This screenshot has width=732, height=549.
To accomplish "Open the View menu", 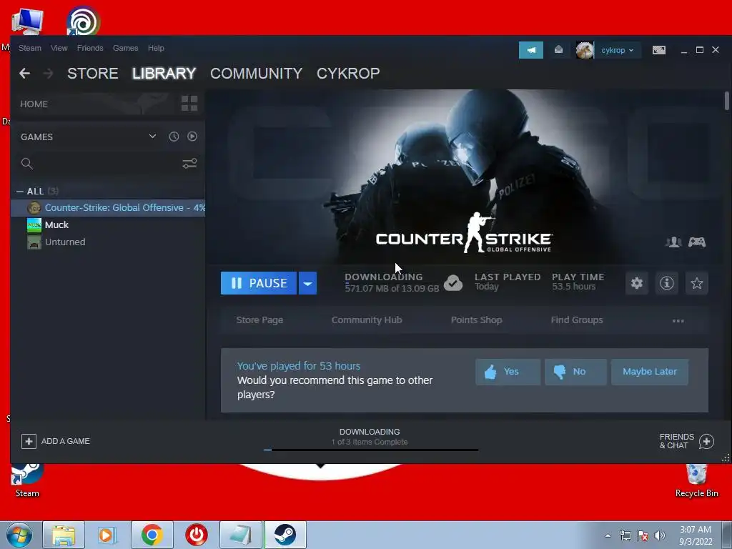I will tap(59, 48).
